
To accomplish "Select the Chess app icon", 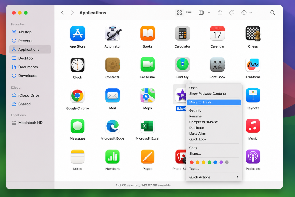I will pos(253,33).
